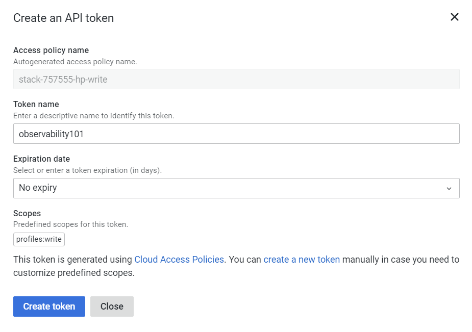Click the disabled stack-757555-hp-write policy field
This screenshot has width=472, height=332.
(236, 80)
